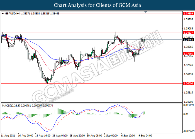Click the 1.35515 price scale value
Image resolution: width=195 pixels, height=139 pixels.
188,93
